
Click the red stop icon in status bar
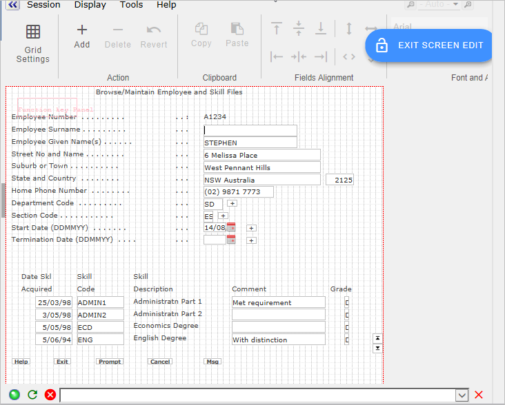[x=50, y=395]
